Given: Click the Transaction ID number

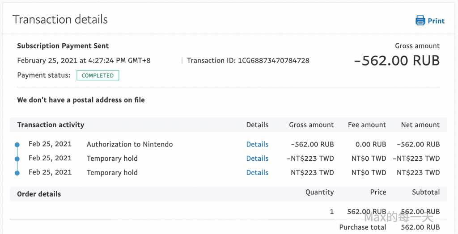Looking at the screenshot, I should pyautogui.click(x=274, y=60).
